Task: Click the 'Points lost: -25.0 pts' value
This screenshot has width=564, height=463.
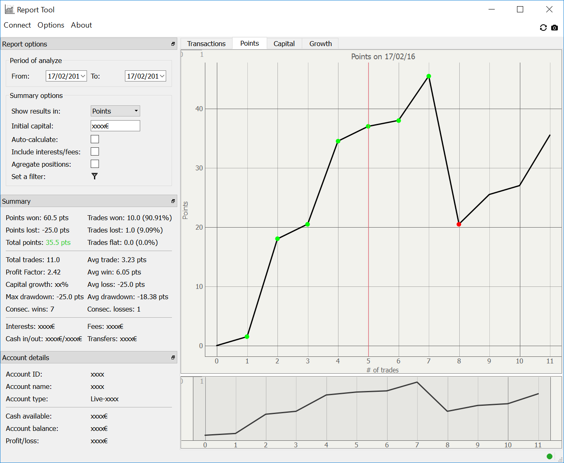Action: click(38, 230)
